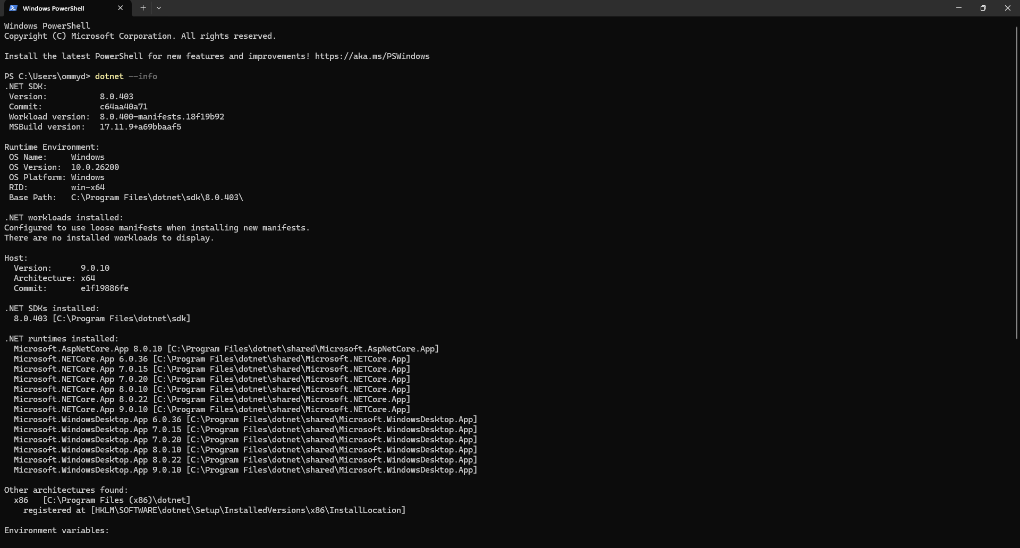Click the "OS Name:" label
Screen dimensions: 1020x548
click(x=28, y=157)
